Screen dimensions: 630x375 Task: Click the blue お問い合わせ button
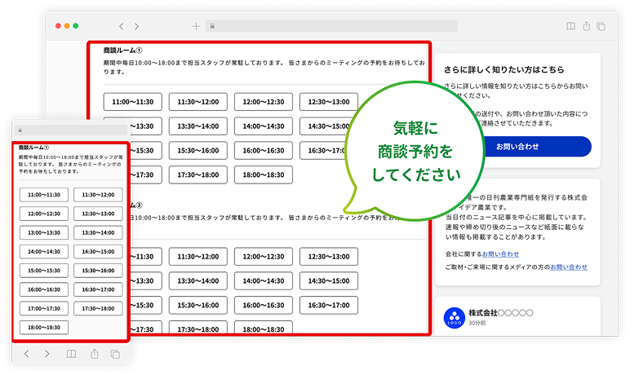(517, 146)
